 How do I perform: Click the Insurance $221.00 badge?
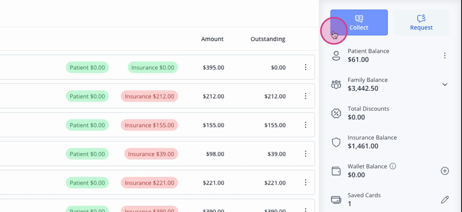tap(149, 183)
